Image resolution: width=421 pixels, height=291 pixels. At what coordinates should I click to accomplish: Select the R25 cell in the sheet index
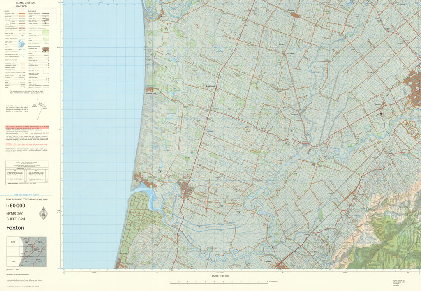point(13,261)
